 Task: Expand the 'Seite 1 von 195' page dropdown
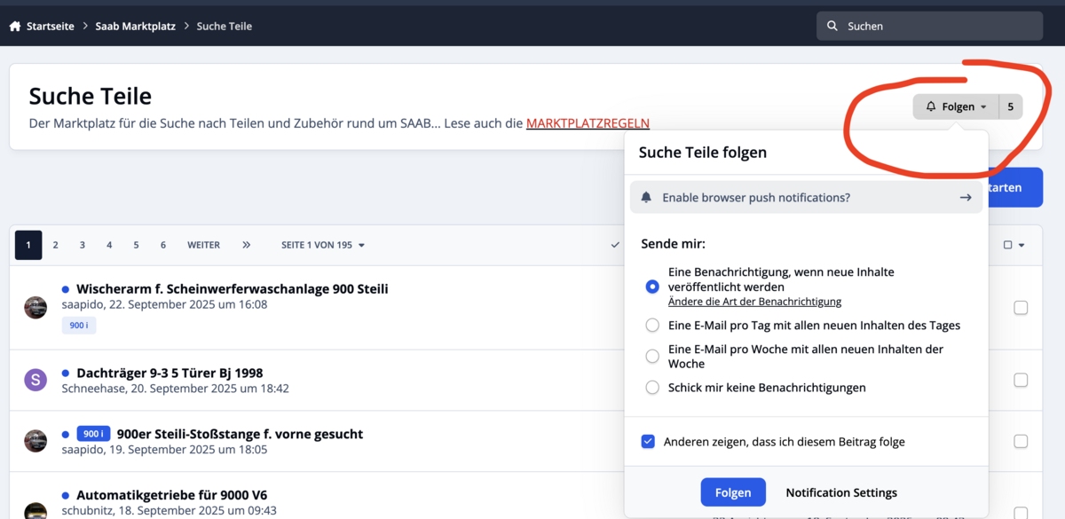point(323,245)
